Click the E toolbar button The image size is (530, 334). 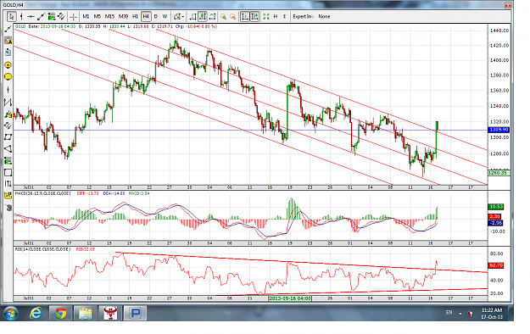tap(284, 16)
